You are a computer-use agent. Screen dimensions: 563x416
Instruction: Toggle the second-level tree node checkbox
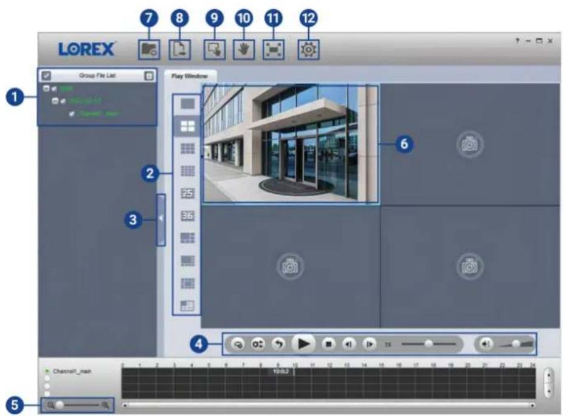(63, 101)
